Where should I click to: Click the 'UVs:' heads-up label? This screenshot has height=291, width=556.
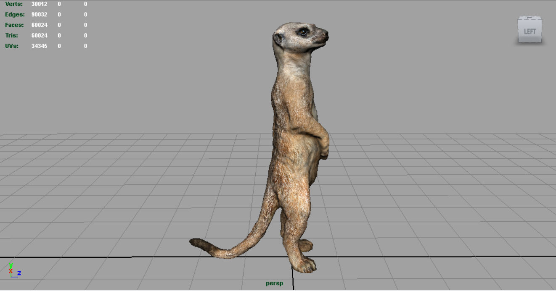pos(12,46)
